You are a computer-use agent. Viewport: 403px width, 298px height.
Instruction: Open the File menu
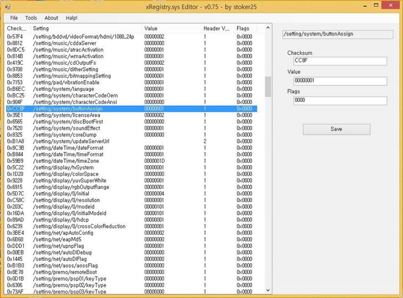click(x=14, y=18)
